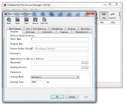Click the Description field

[60, 53]
